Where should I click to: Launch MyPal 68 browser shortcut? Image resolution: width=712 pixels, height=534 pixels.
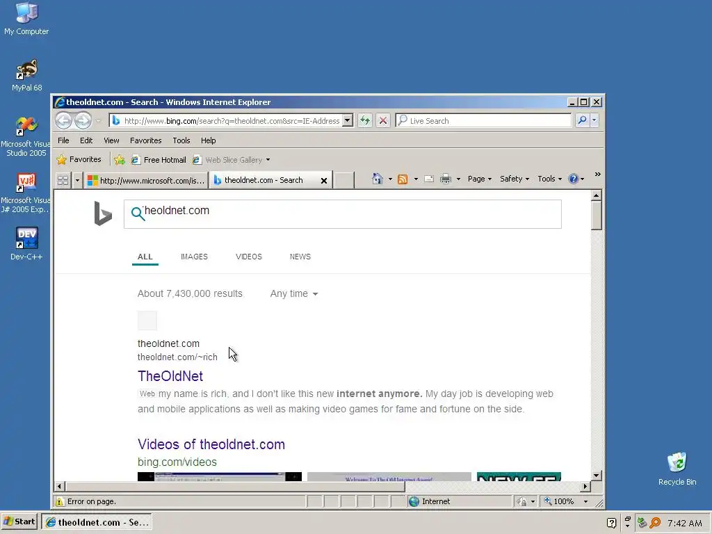(26, 75)
